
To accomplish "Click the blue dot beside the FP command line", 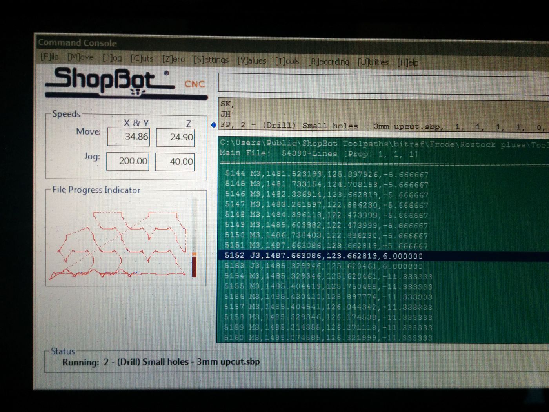I will 214,126.
